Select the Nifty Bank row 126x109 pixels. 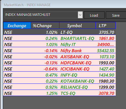pos(59,50)
